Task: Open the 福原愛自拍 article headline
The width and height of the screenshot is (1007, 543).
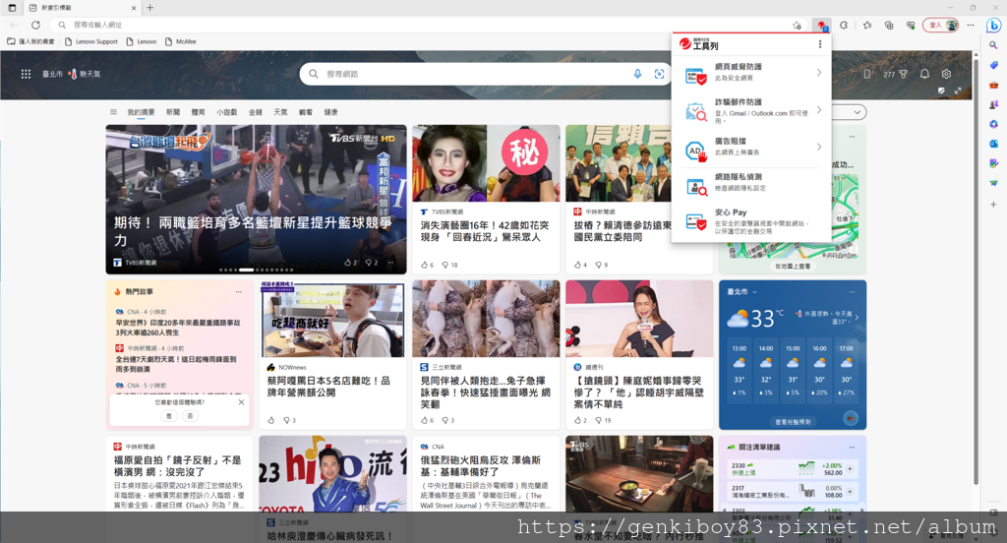Action: coord(178,466)
